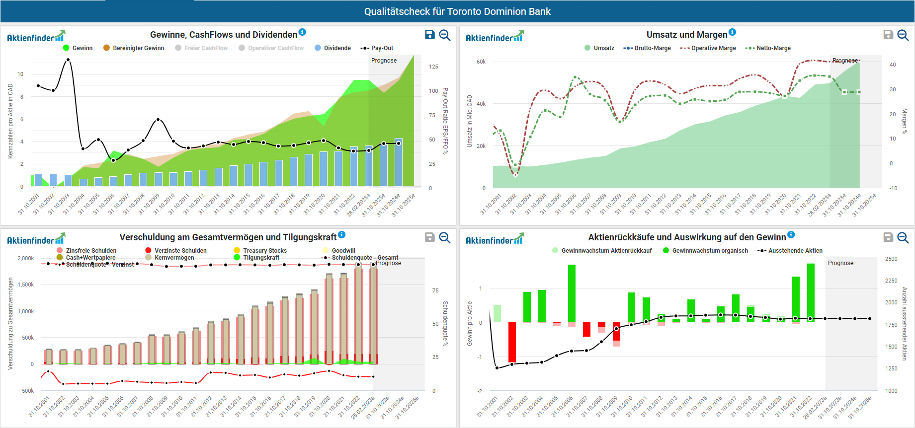Save the Gewinne, CashFlows und Dividenden chart

[430, 35]
